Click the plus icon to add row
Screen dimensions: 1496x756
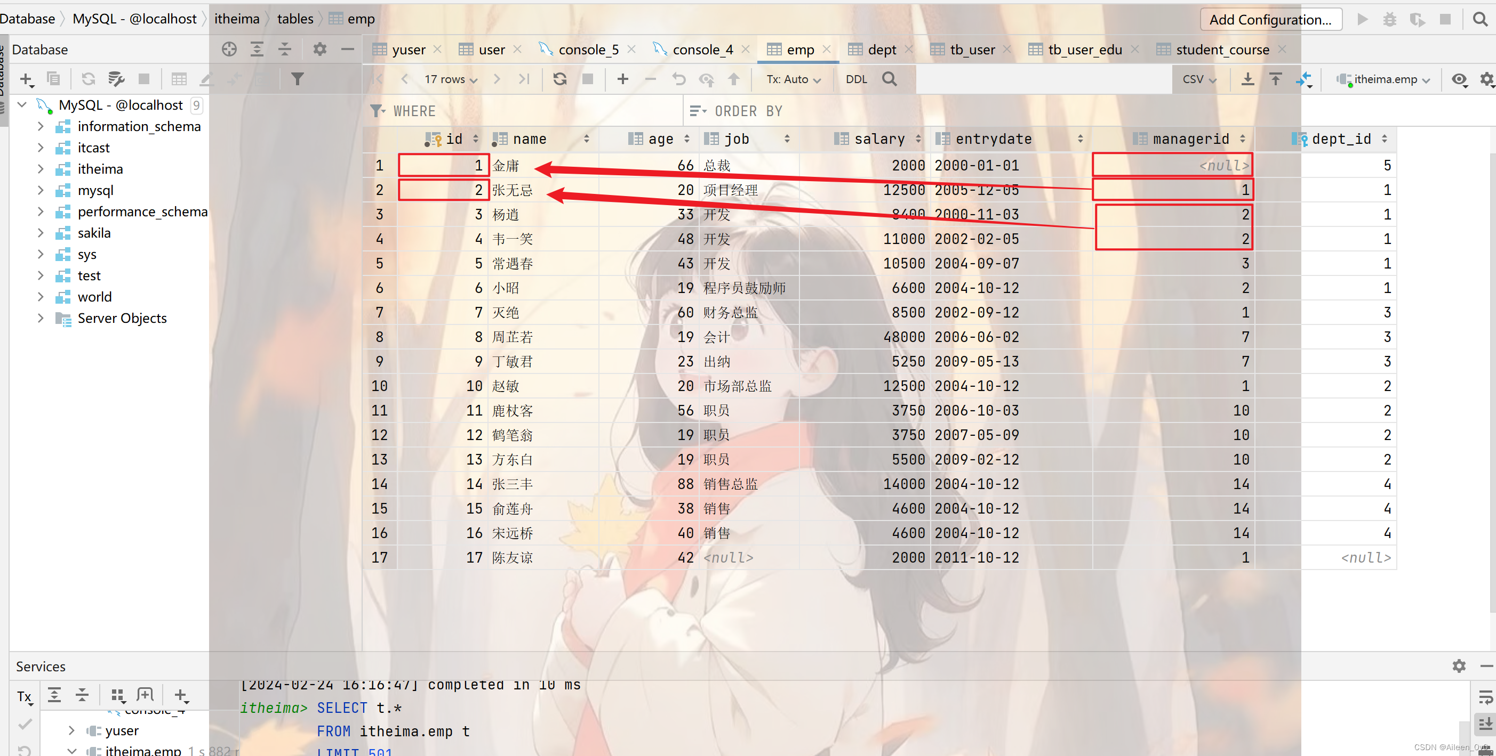(x=622, y=79)
